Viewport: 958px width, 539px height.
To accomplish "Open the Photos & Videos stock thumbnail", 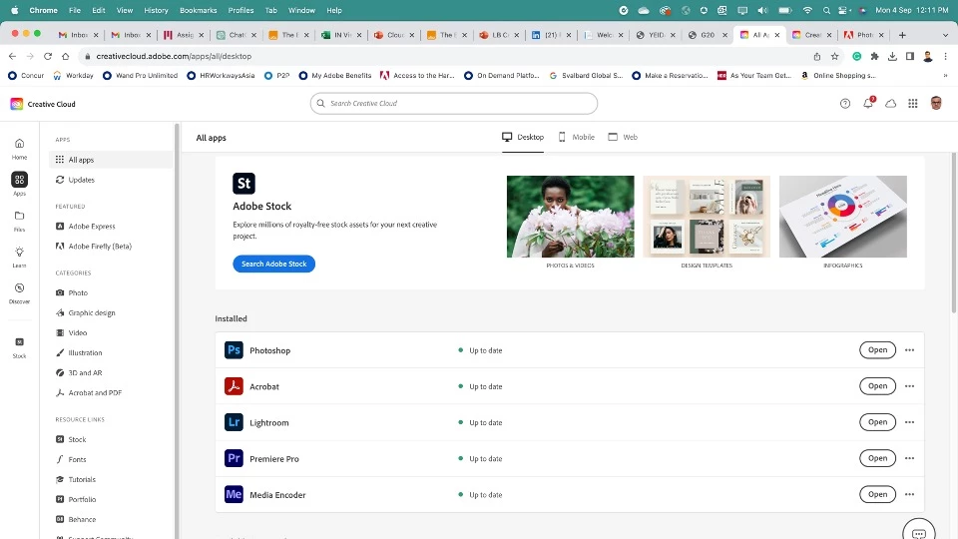I will tap(570, 217).
